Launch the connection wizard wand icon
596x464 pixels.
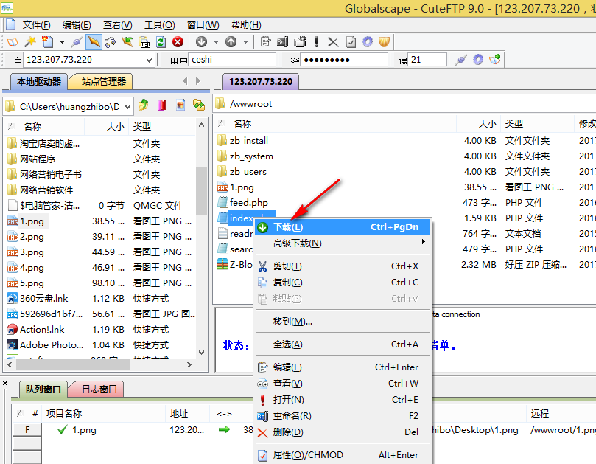click(30, 42)
